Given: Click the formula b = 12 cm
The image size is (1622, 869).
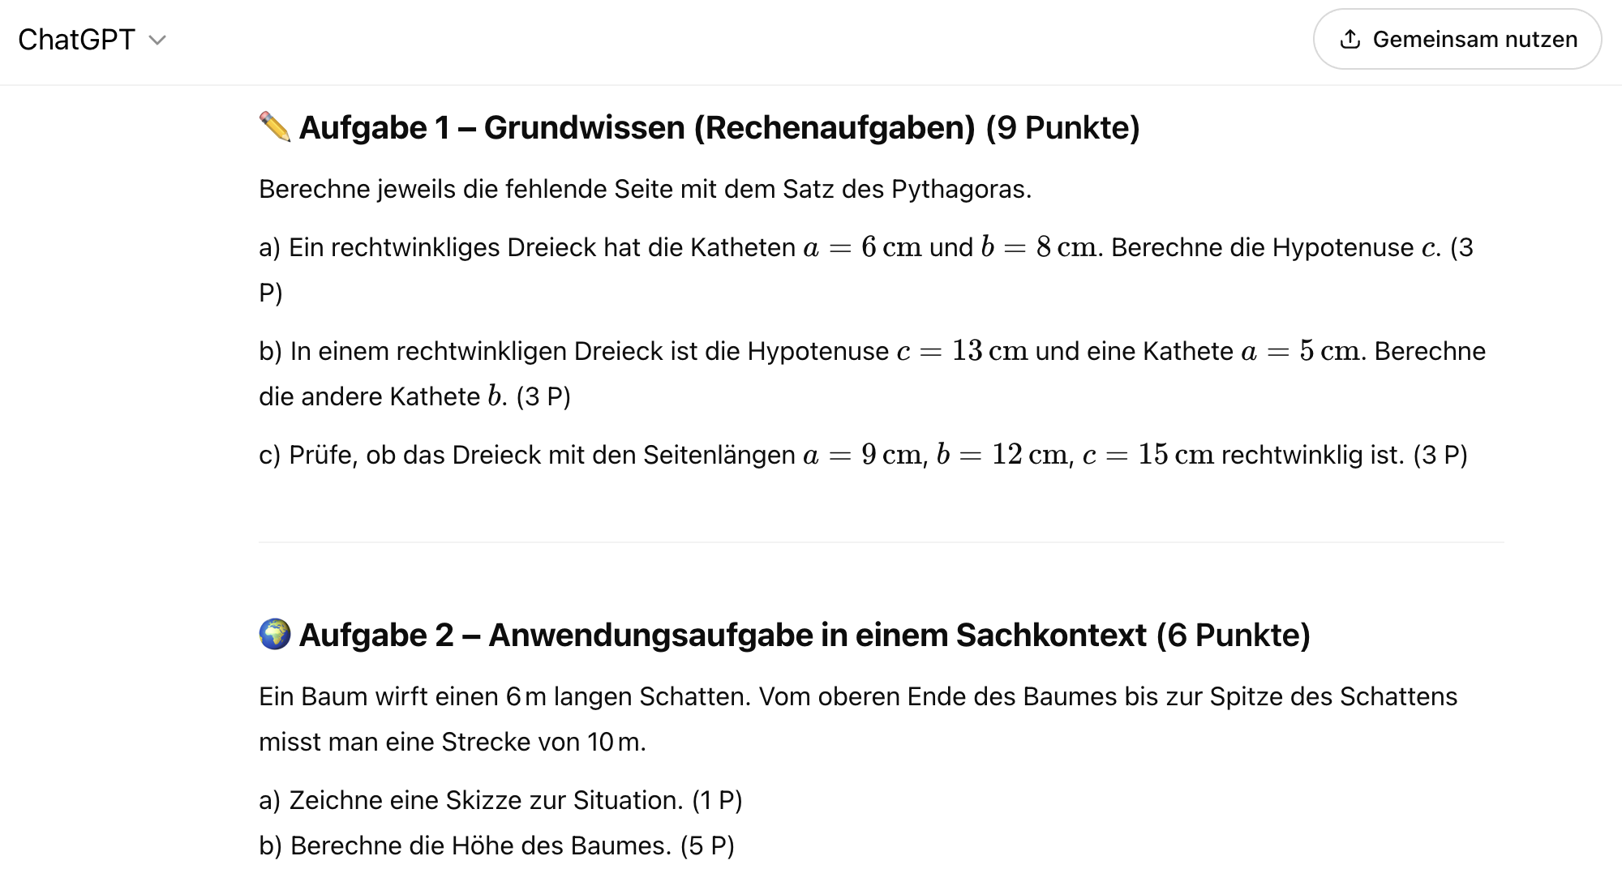Looking at the screenshot, I should pyautogui.click(x=1002, y=455).
